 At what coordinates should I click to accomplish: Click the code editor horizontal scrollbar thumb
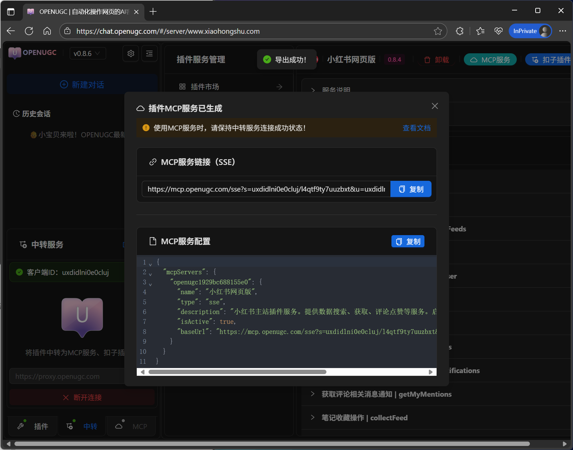pyautogui.click(x=237, y=372)
